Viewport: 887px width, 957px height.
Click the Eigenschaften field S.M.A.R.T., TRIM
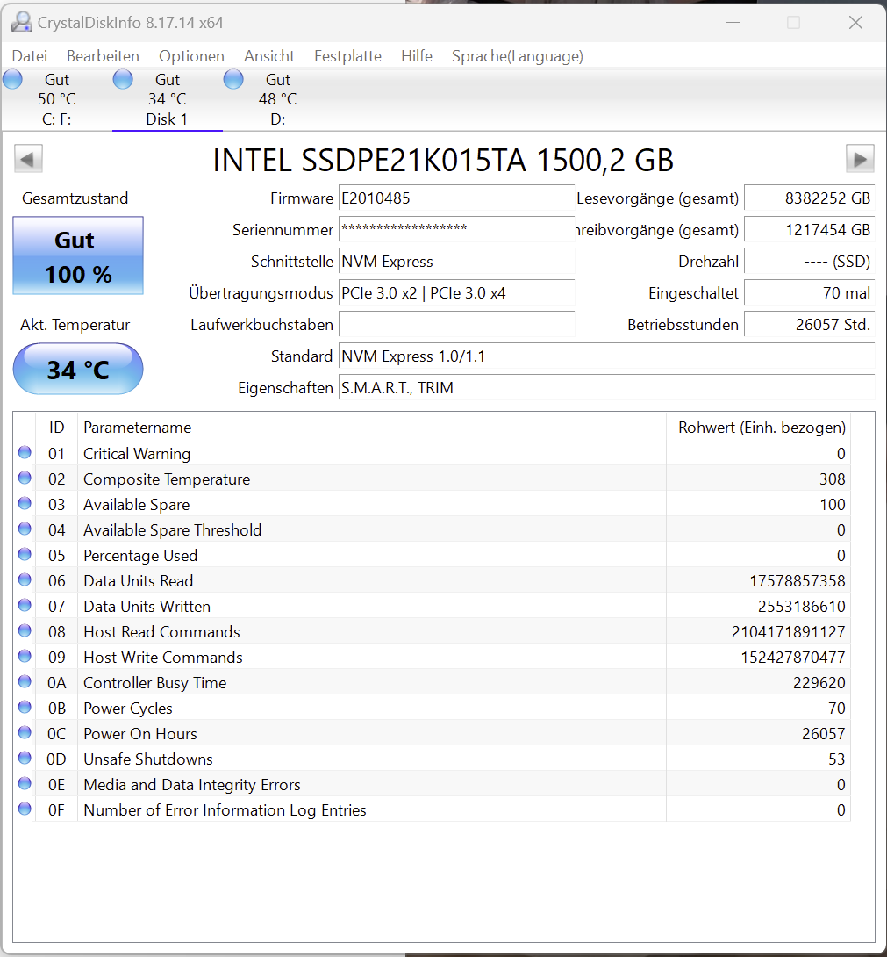pyautogui.click(x=606, y=388)
